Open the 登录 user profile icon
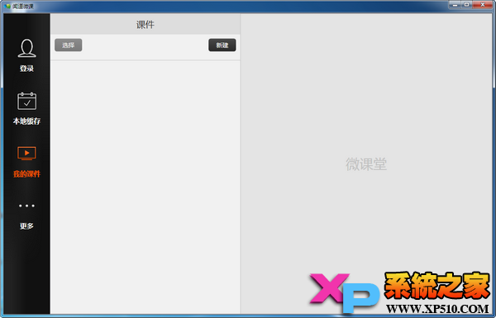 point(27,48)
